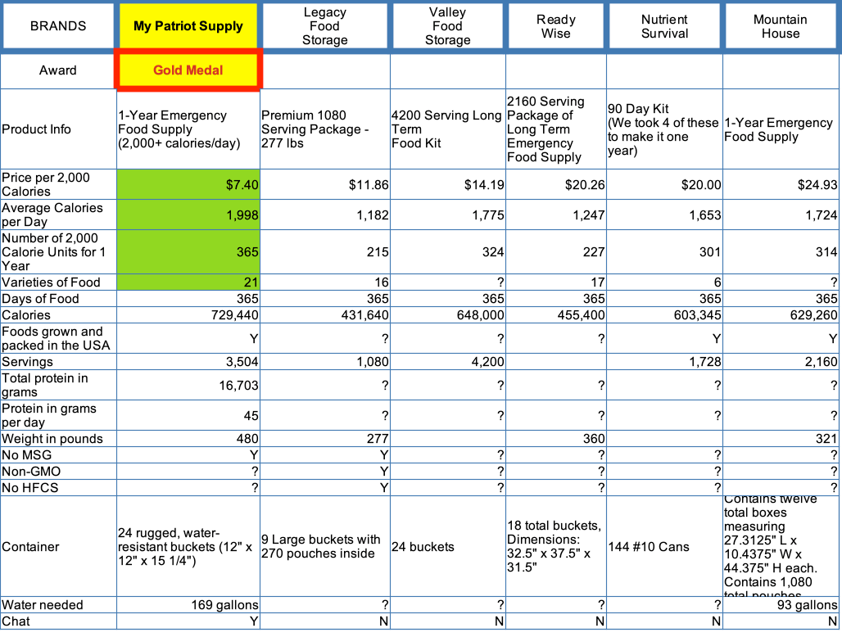Select the 169 gallons water cell

188,605
